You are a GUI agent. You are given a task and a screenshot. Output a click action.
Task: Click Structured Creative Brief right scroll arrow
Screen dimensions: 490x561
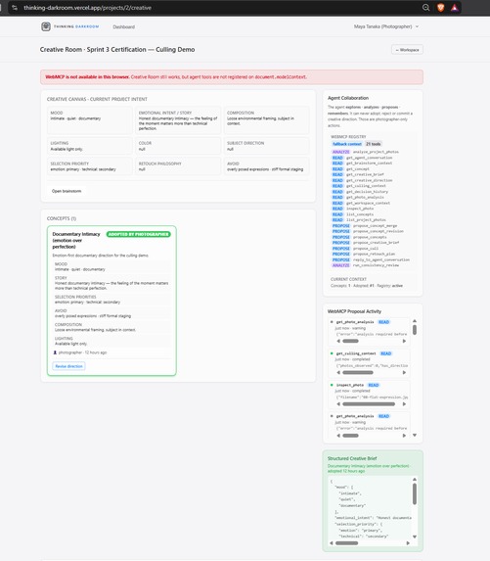408,543
